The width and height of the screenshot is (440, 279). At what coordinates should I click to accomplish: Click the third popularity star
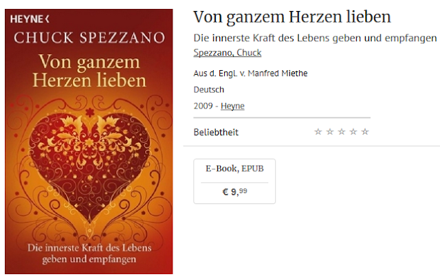point(342,131)
